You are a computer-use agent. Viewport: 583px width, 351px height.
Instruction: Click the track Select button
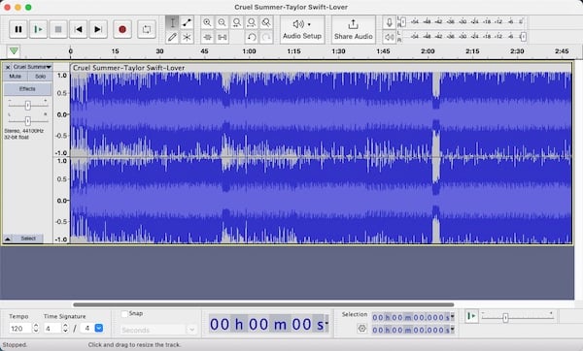click(28, 239)
